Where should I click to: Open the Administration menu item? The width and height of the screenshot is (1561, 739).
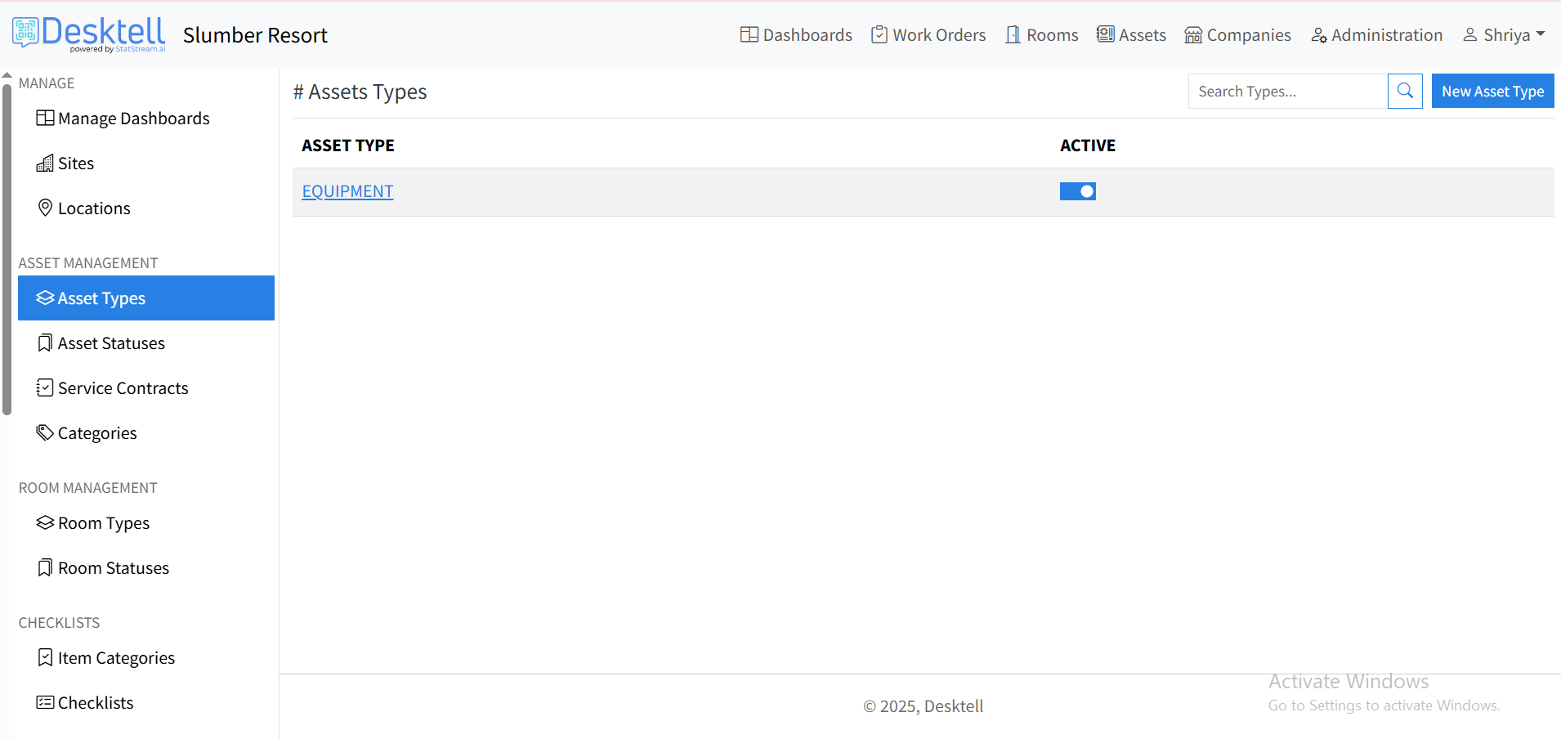point(1377,35)
